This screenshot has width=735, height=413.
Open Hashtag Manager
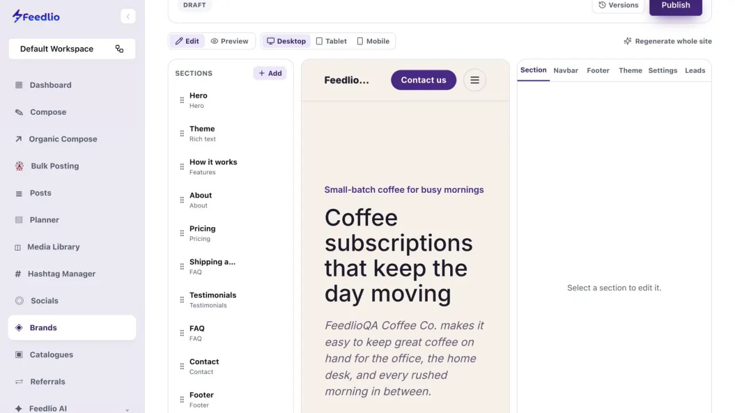tap(72, 274)
